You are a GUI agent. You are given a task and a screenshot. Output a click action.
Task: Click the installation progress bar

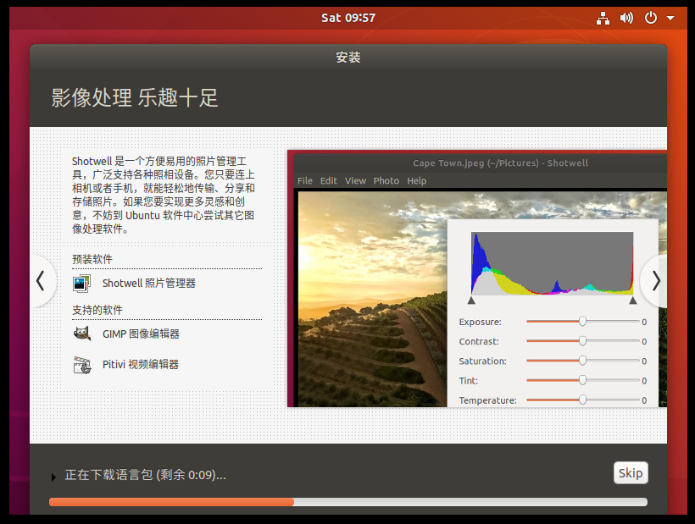coord(348,501)
